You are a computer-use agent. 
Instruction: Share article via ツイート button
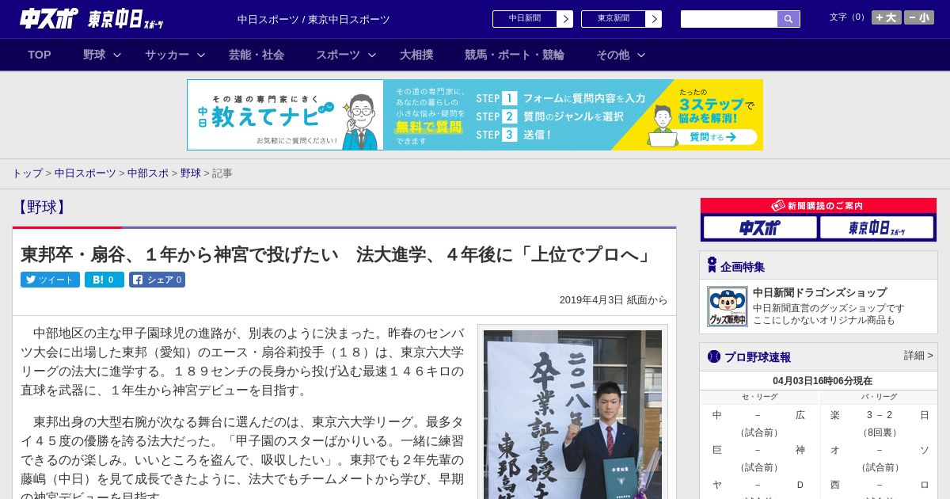click(50, 280)
